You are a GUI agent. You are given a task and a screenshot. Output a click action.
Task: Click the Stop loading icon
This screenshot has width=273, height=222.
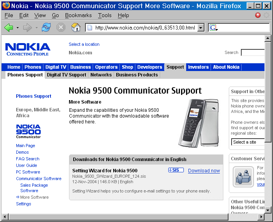pyautogui.click(x=61, y=28)
